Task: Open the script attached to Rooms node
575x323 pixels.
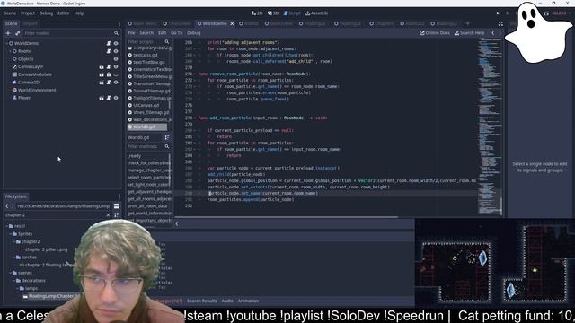Action: [x=109, y=51]
